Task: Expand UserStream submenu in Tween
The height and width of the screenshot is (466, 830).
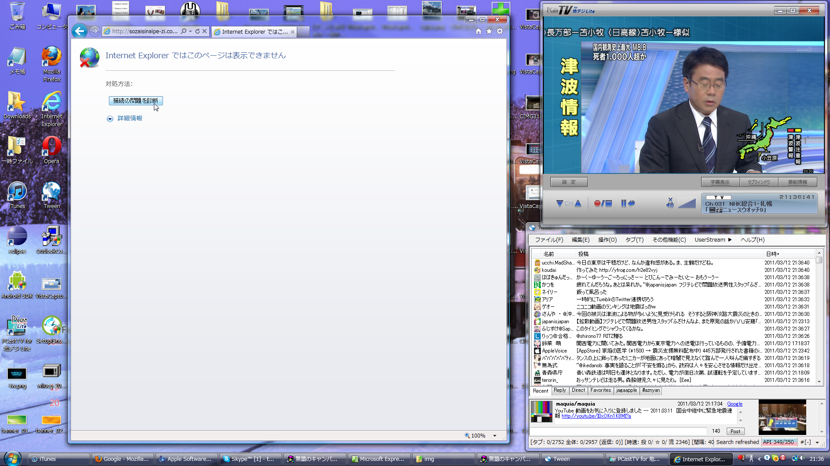Action: point(713,240)
